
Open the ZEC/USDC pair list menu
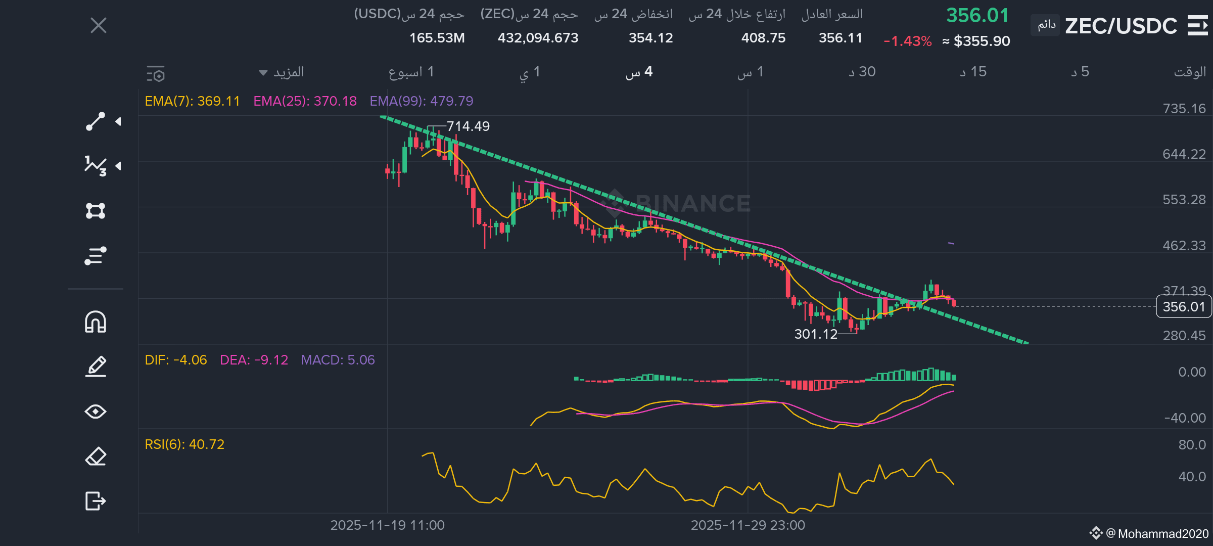(1197, 25)
